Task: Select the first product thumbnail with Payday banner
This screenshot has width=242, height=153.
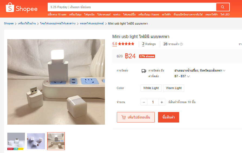Action: tap(16, 141)
